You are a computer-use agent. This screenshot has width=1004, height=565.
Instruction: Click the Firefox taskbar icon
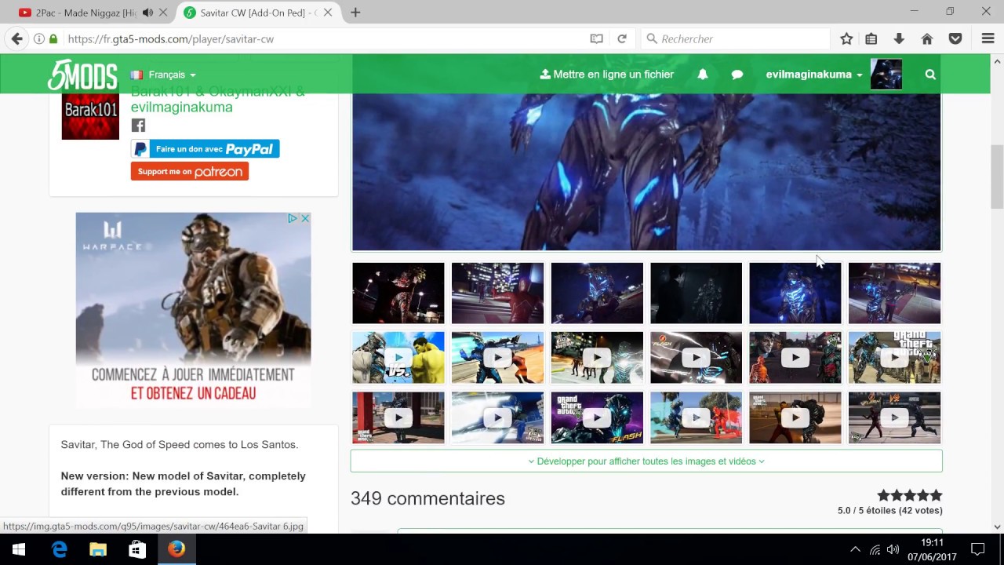(176, 549)
